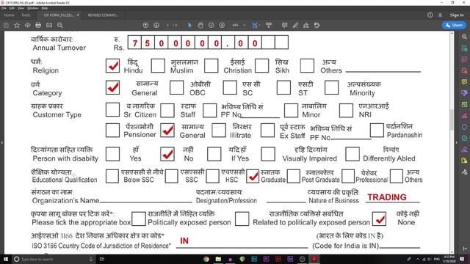Tick the NRI customer type checkbox
Screen dimensions: 470x264
(x=346, y=110)
